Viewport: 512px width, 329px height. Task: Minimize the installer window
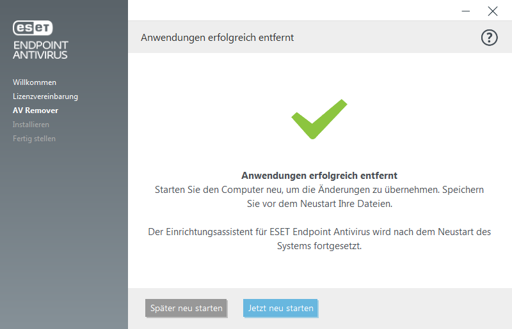466,11
